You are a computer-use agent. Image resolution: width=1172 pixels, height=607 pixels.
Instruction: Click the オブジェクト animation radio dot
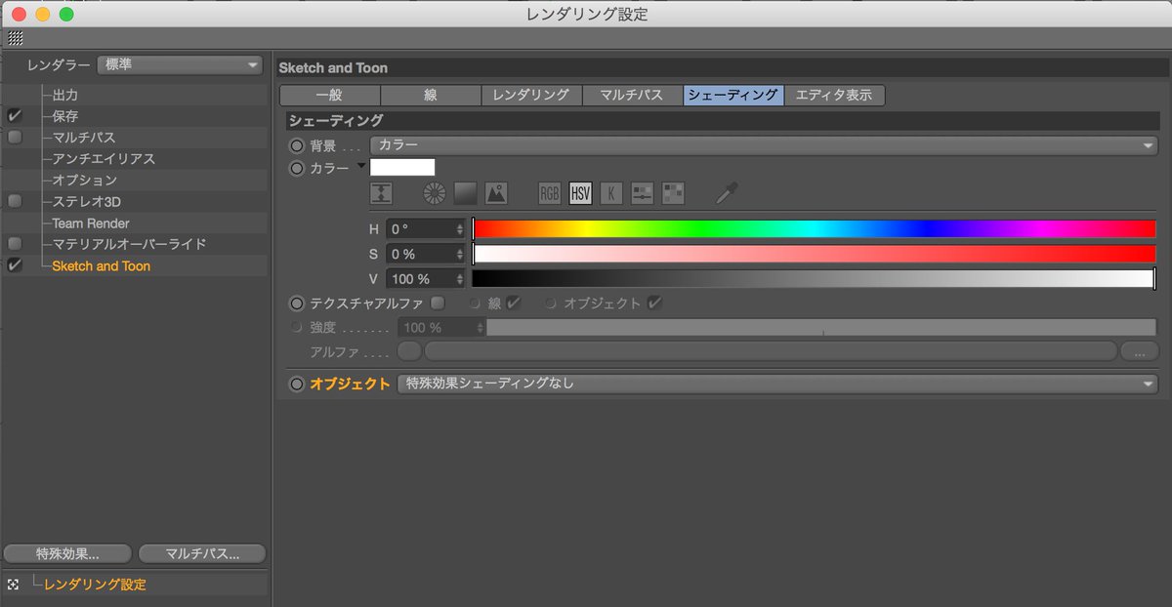[x=297, y=384]
